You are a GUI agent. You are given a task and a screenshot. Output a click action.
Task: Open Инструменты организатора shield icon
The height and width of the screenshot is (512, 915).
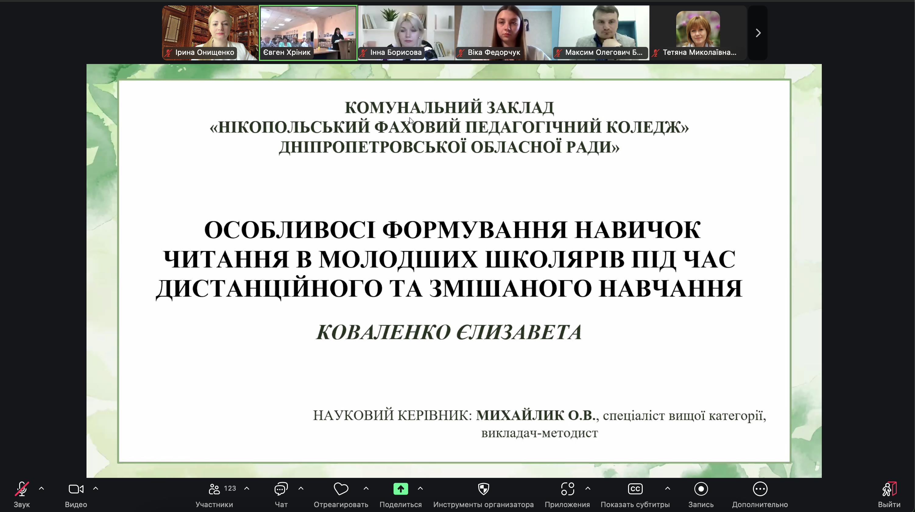point(483,489)
